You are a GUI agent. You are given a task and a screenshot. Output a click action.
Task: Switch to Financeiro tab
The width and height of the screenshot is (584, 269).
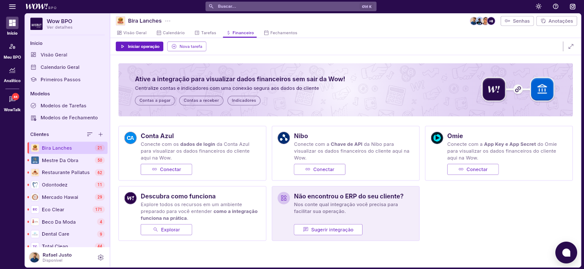click(240, 33)
